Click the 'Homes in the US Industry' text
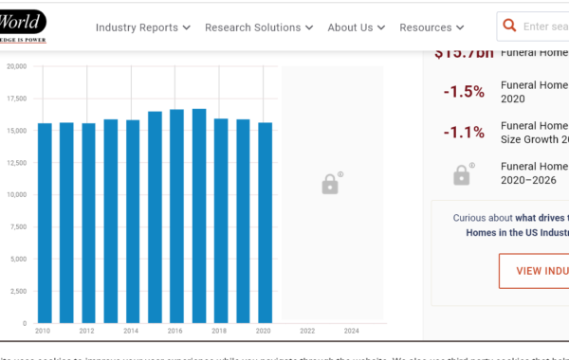This screenshot has height=360, width=569. (x=518, y=233)
